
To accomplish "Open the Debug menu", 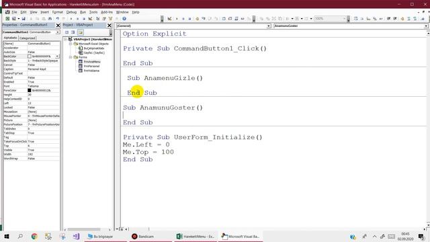I will click(x=71, y=12).
